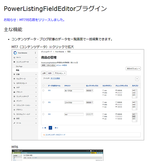Screen dimensions: 165x161
Task: Click the すべての商品 filter link
Action: point(55,78)
